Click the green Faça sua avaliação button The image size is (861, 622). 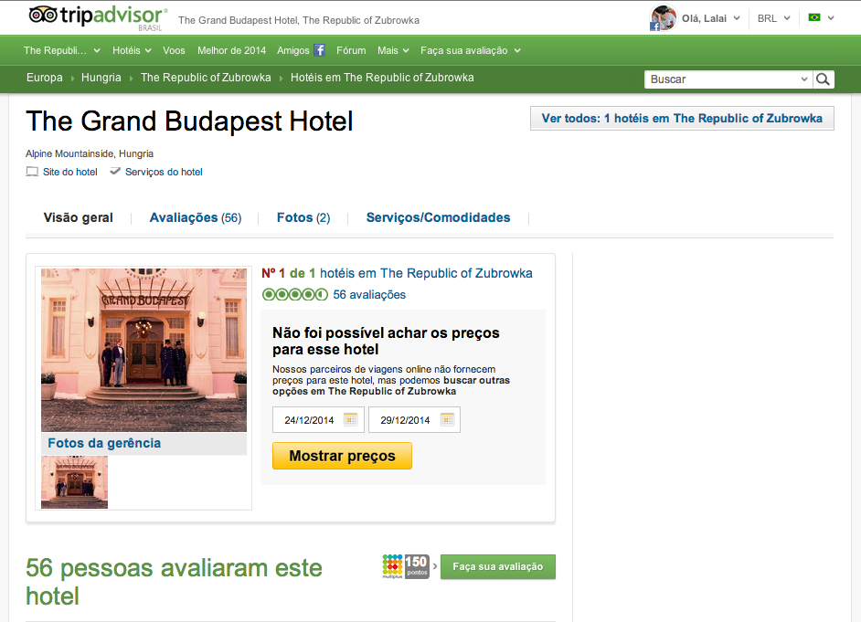coord(498,566)
